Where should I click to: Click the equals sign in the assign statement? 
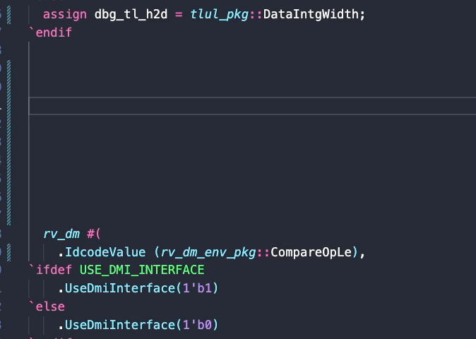pyautogui.click(x=179, y=14)
